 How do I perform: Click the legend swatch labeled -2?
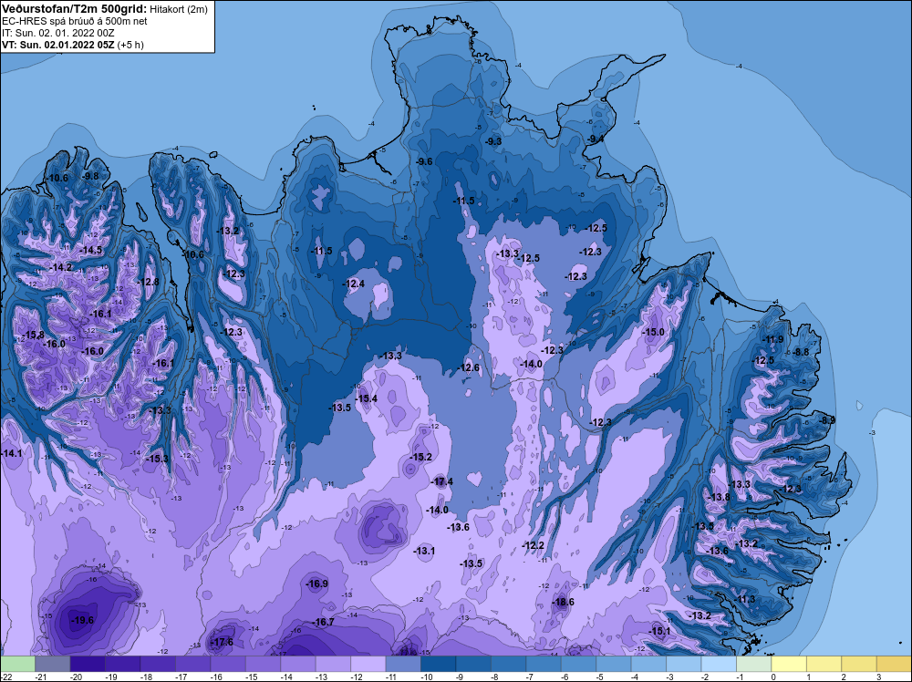[719, 664]
